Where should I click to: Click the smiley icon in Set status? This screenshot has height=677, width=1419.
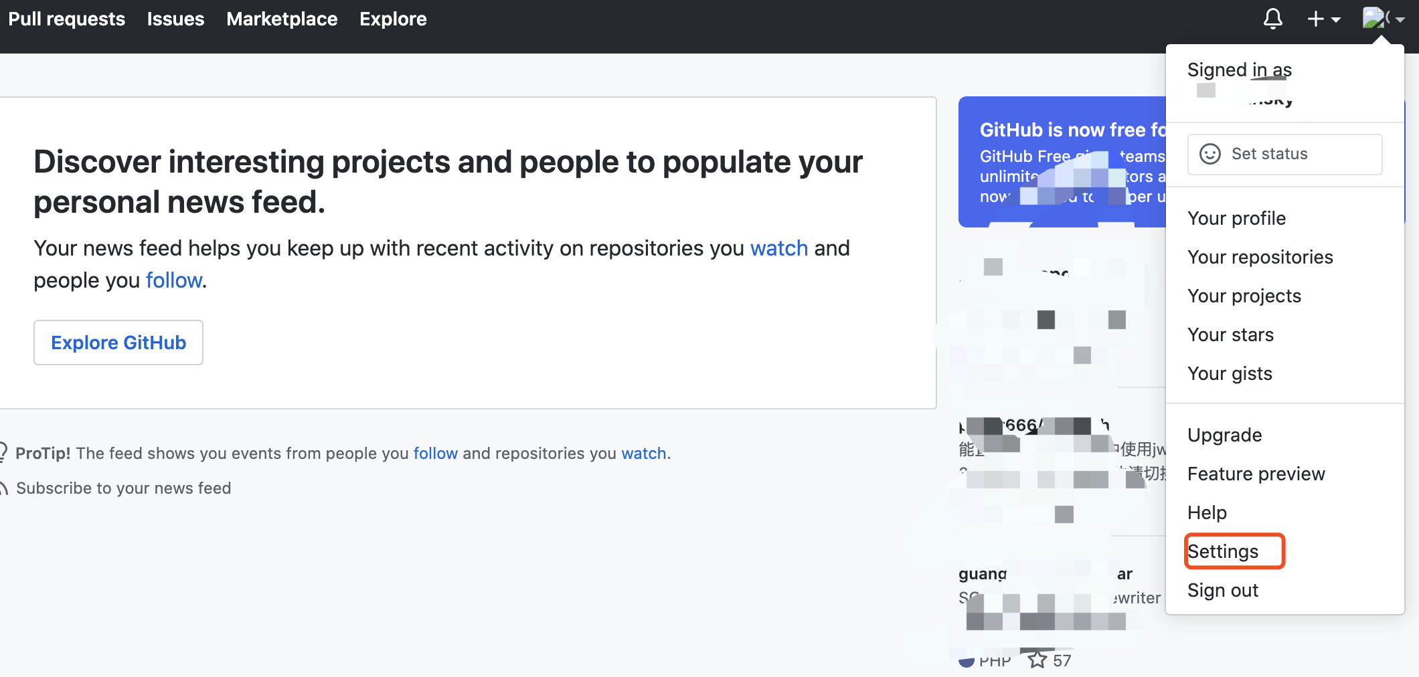(1209, 154)
